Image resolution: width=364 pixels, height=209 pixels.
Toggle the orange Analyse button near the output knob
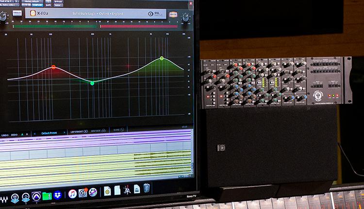tap(173, 15)
